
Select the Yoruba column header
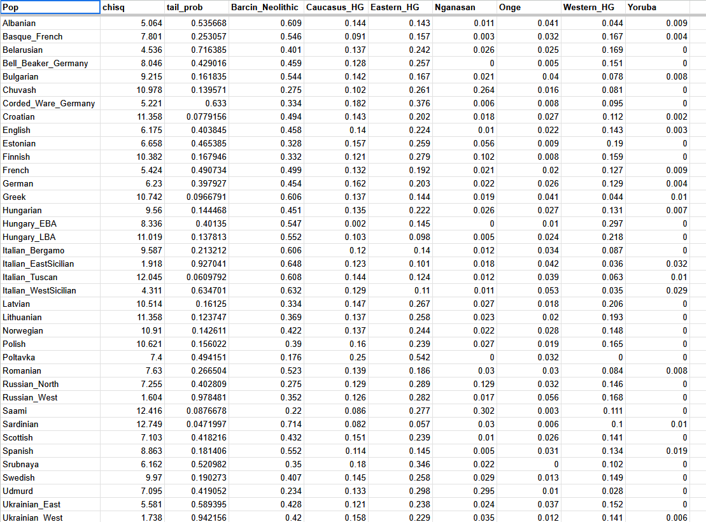pos(658,7)
